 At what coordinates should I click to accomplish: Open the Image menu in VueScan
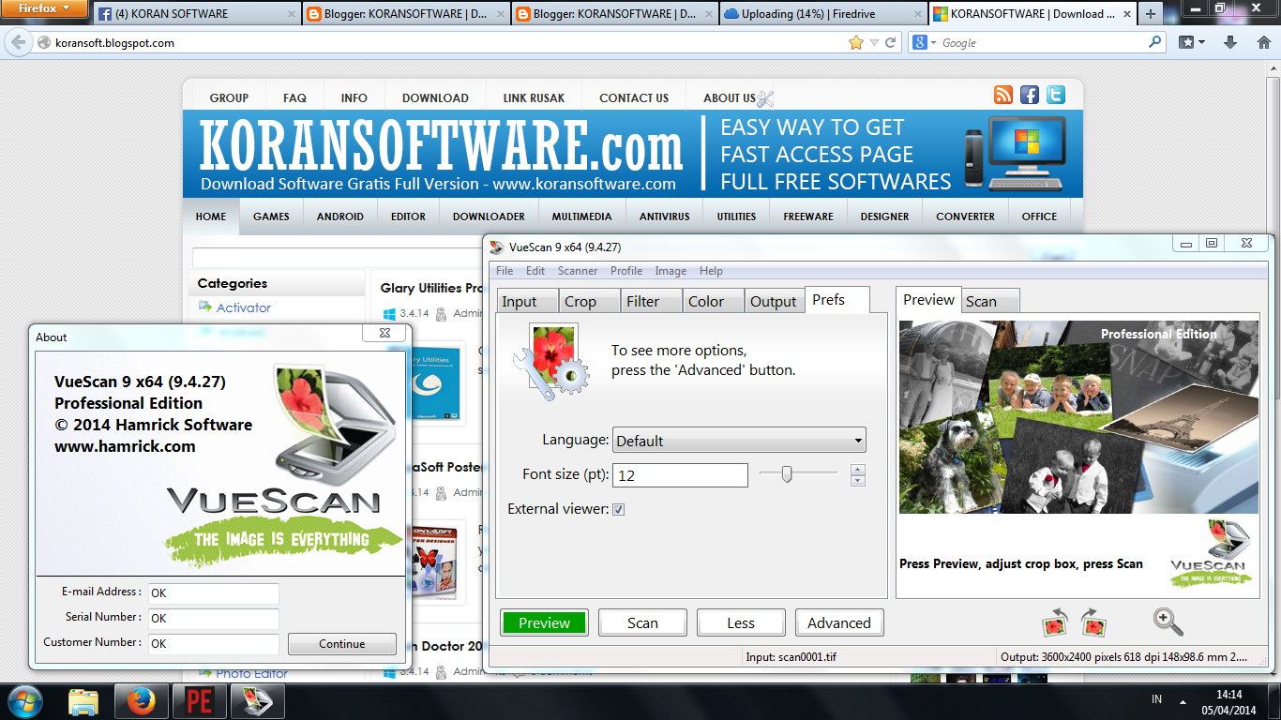pyautogui.click(x=671, y=271)
